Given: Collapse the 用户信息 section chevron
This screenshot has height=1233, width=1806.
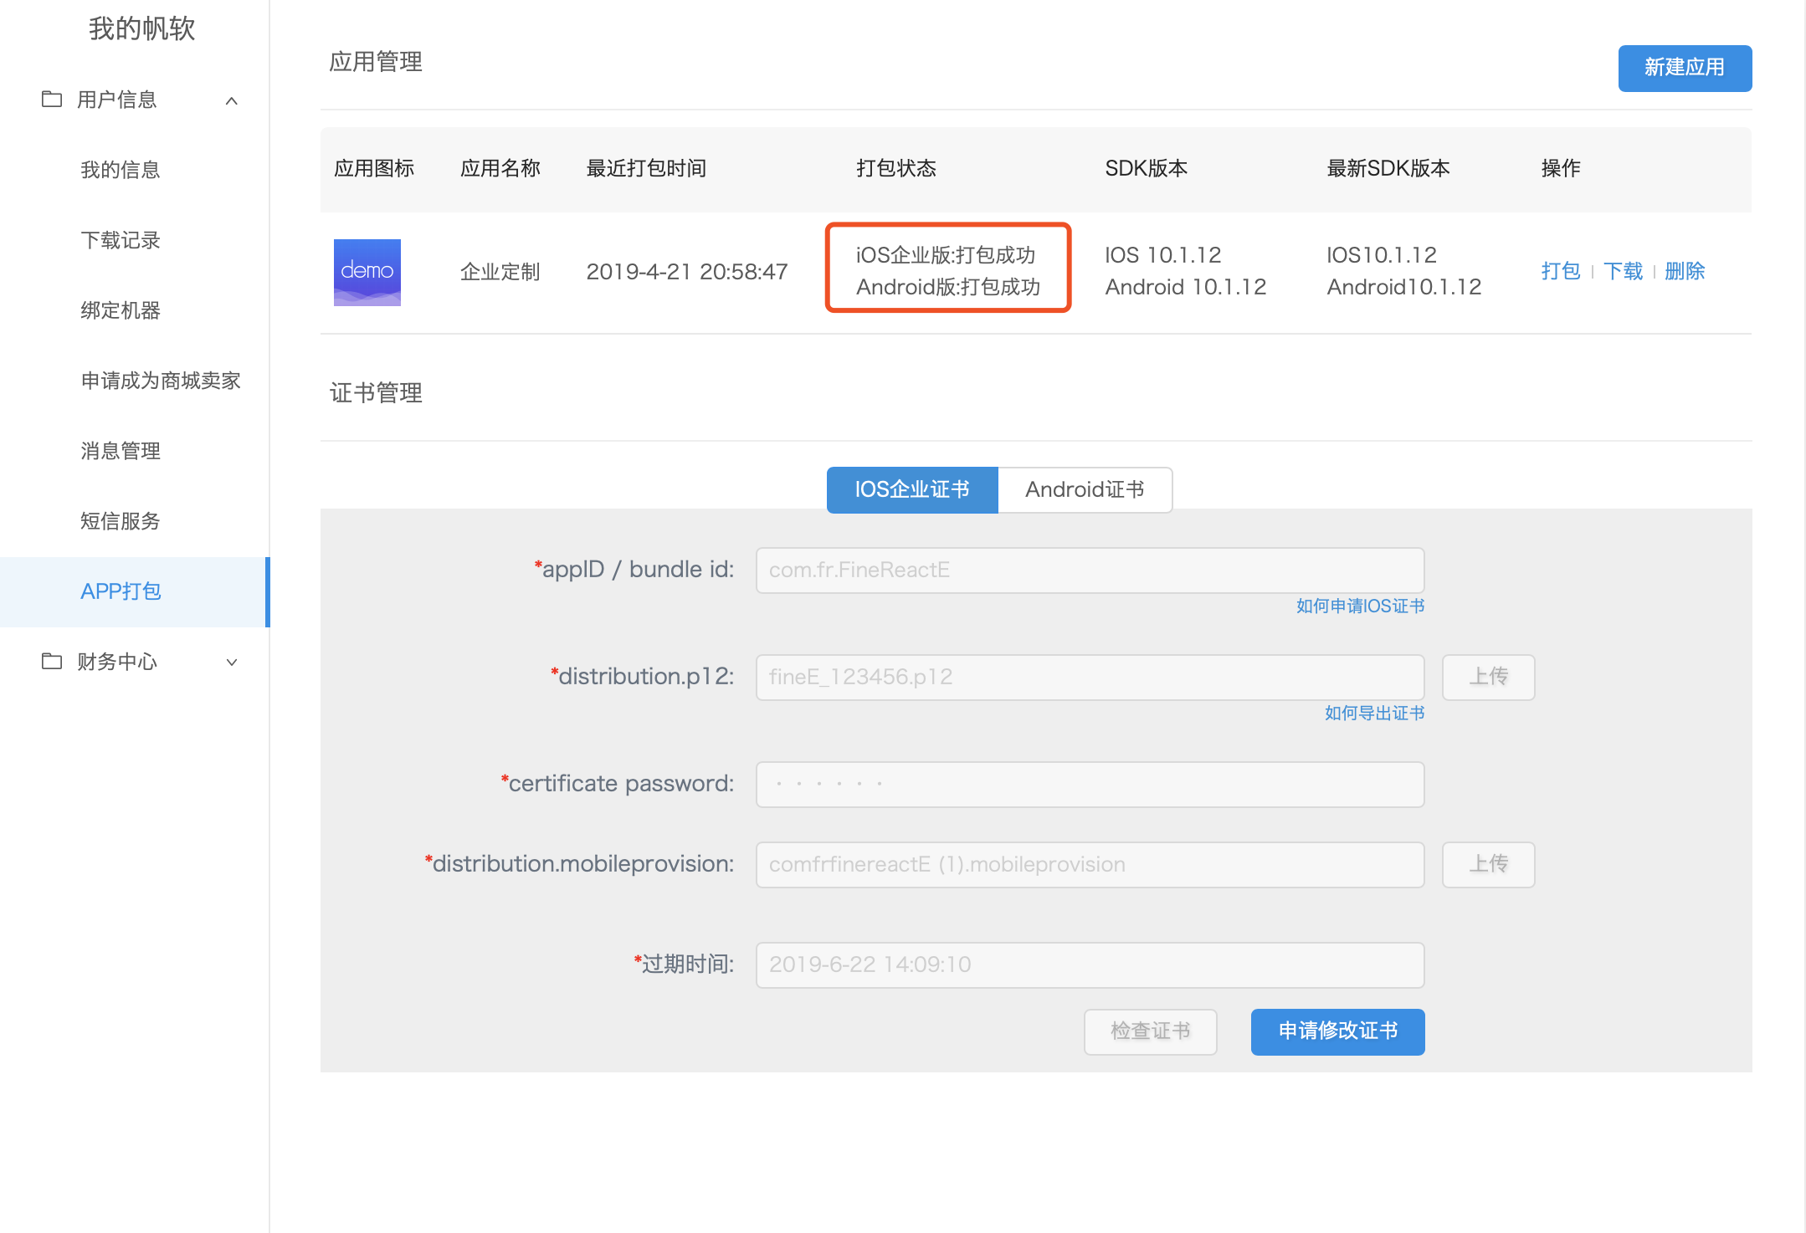Looking at the screenshot, I should [232, 101].
